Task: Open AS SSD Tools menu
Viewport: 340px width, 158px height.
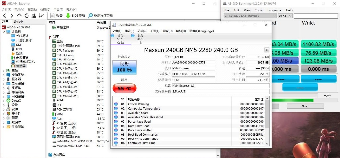Action: click(x=259, y=10)
